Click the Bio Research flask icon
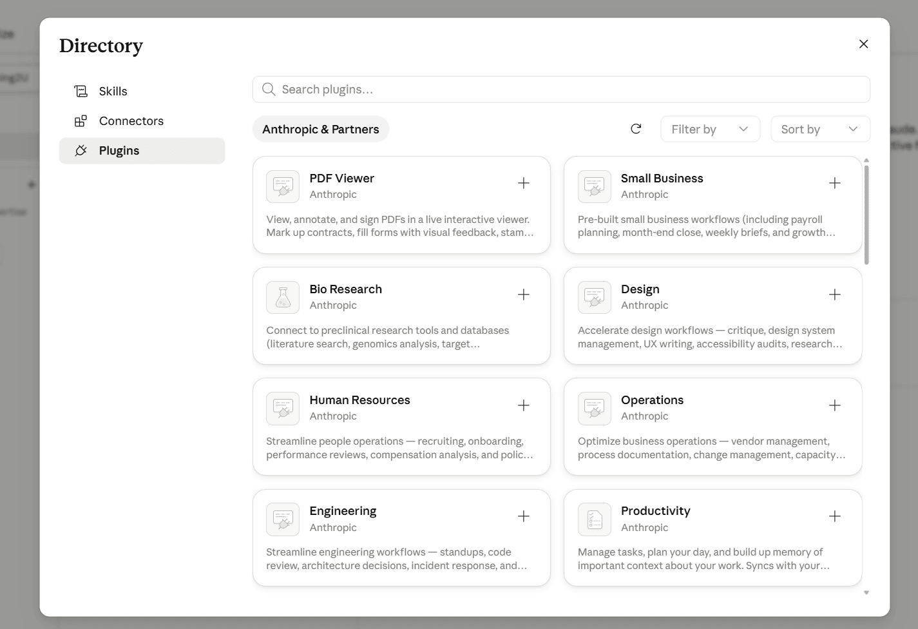The width and height of the screenshot is (918, 629). 283,298
